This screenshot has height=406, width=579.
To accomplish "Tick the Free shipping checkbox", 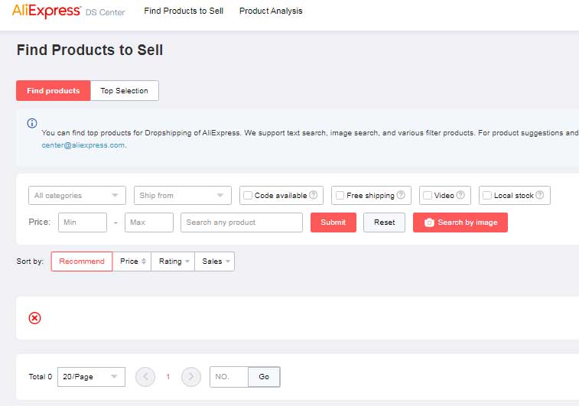I will 340,195.
